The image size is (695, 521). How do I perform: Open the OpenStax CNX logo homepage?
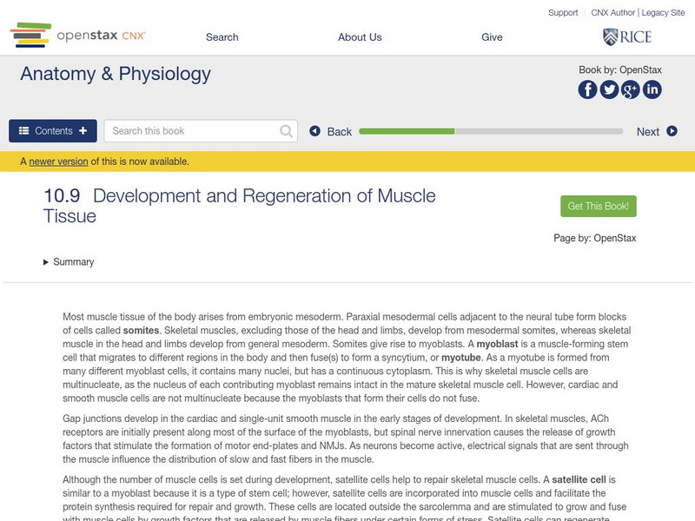(78, 36)
